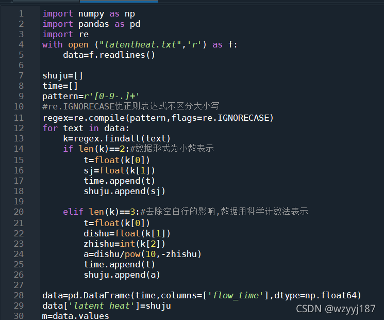Click the 'shuju=[]' line
The height and width of the screenshot is (320, 384).
pos(63,76)
